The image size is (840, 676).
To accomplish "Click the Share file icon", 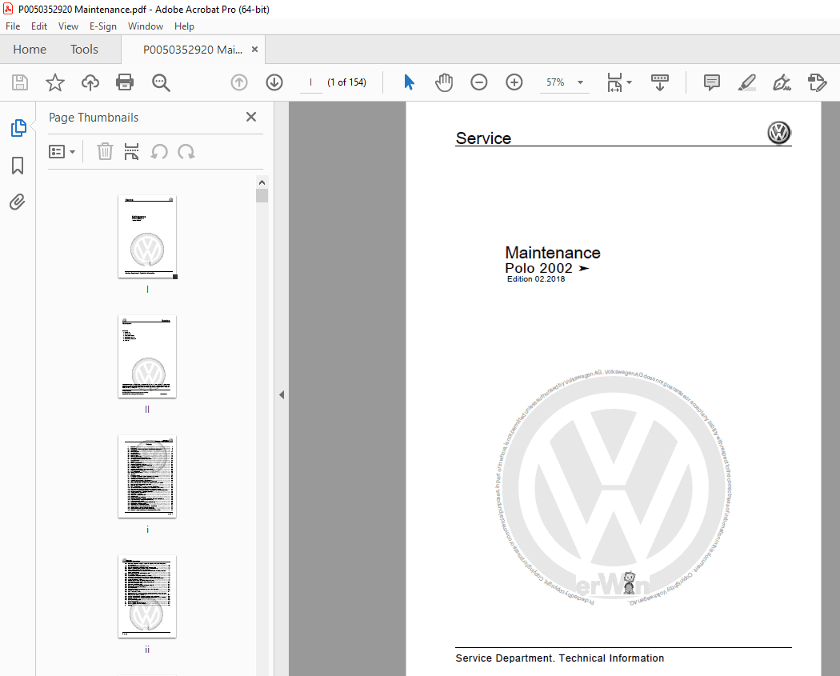I will click(x=90, y=82).
